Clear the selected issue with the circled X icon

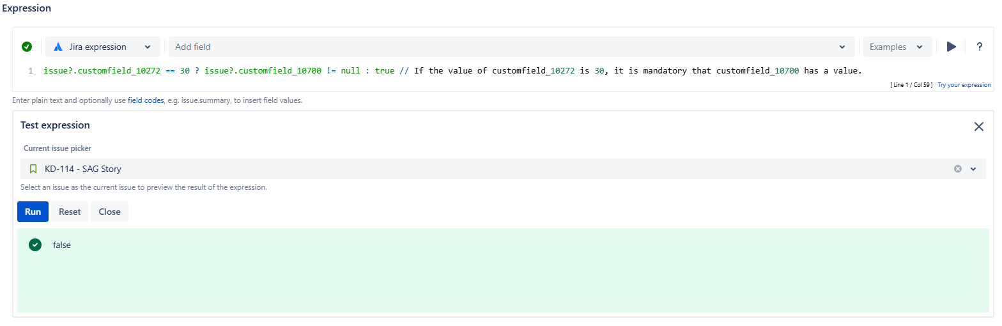pos(958,169)
